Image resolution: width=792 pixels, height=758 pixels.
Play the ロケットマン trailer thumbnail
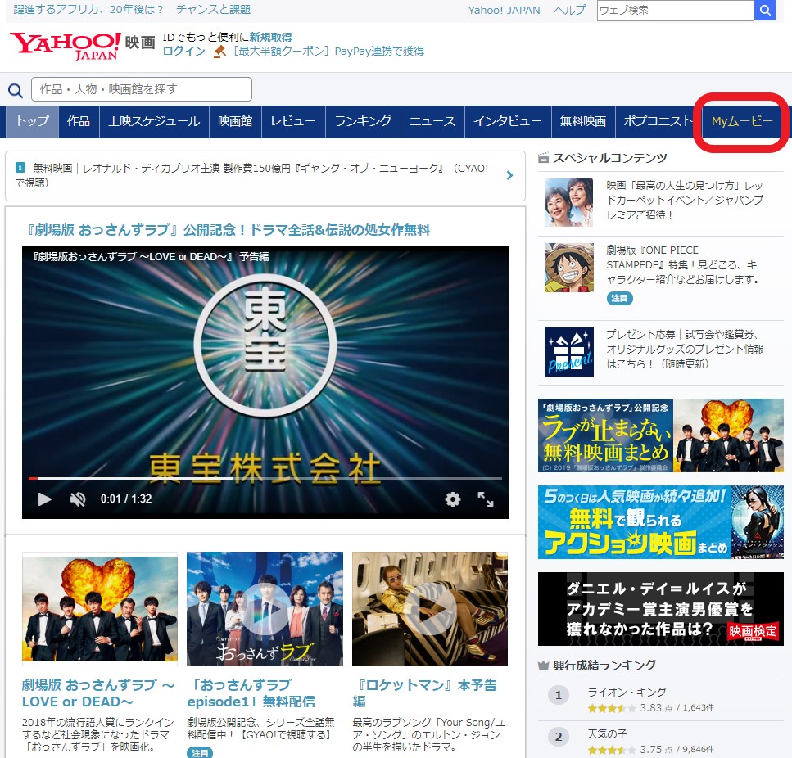[x=430, y=609]
